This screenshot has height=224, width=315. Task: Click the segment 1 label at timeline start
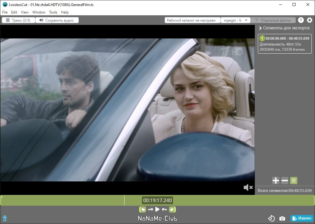(1, 197)
